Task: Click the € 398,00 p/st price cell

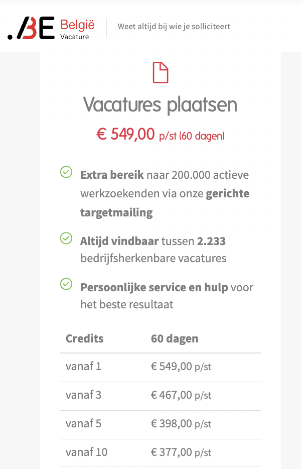Action: point(181,424)
